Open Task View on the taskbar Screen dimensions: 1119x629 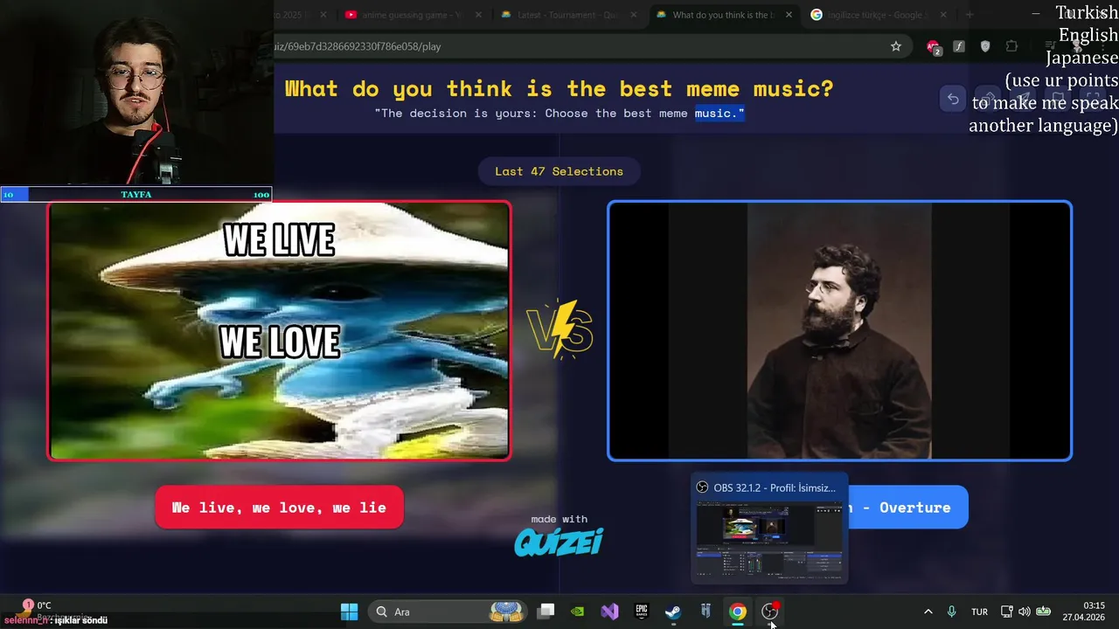[x=546, y=612]
